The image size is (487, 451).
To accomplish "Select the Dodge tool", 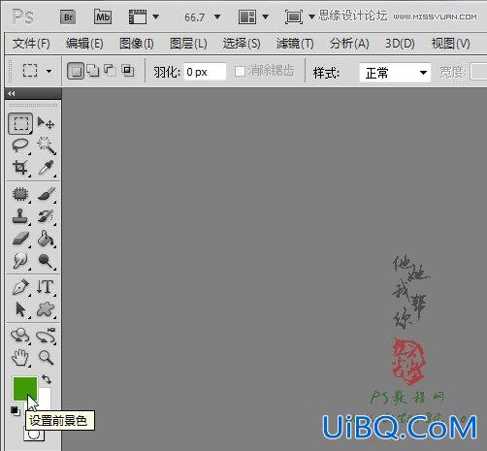I will (46, 261).
